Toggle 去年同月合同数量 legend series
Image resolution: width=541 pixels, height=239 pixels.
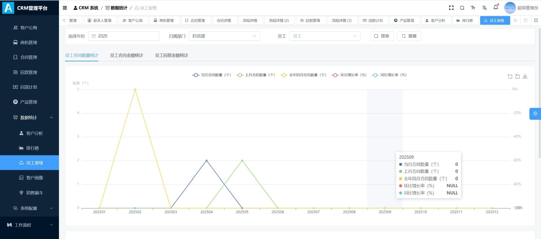[303, 75]
